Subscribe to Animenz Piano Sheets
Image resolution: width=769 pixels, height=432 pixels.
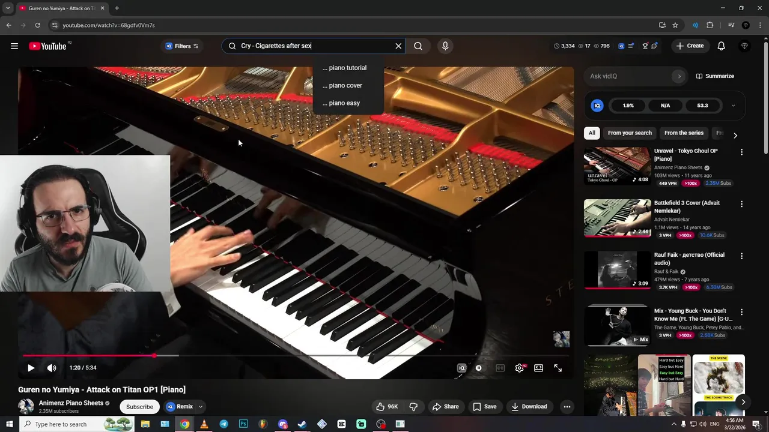click(x=139, y=407)
